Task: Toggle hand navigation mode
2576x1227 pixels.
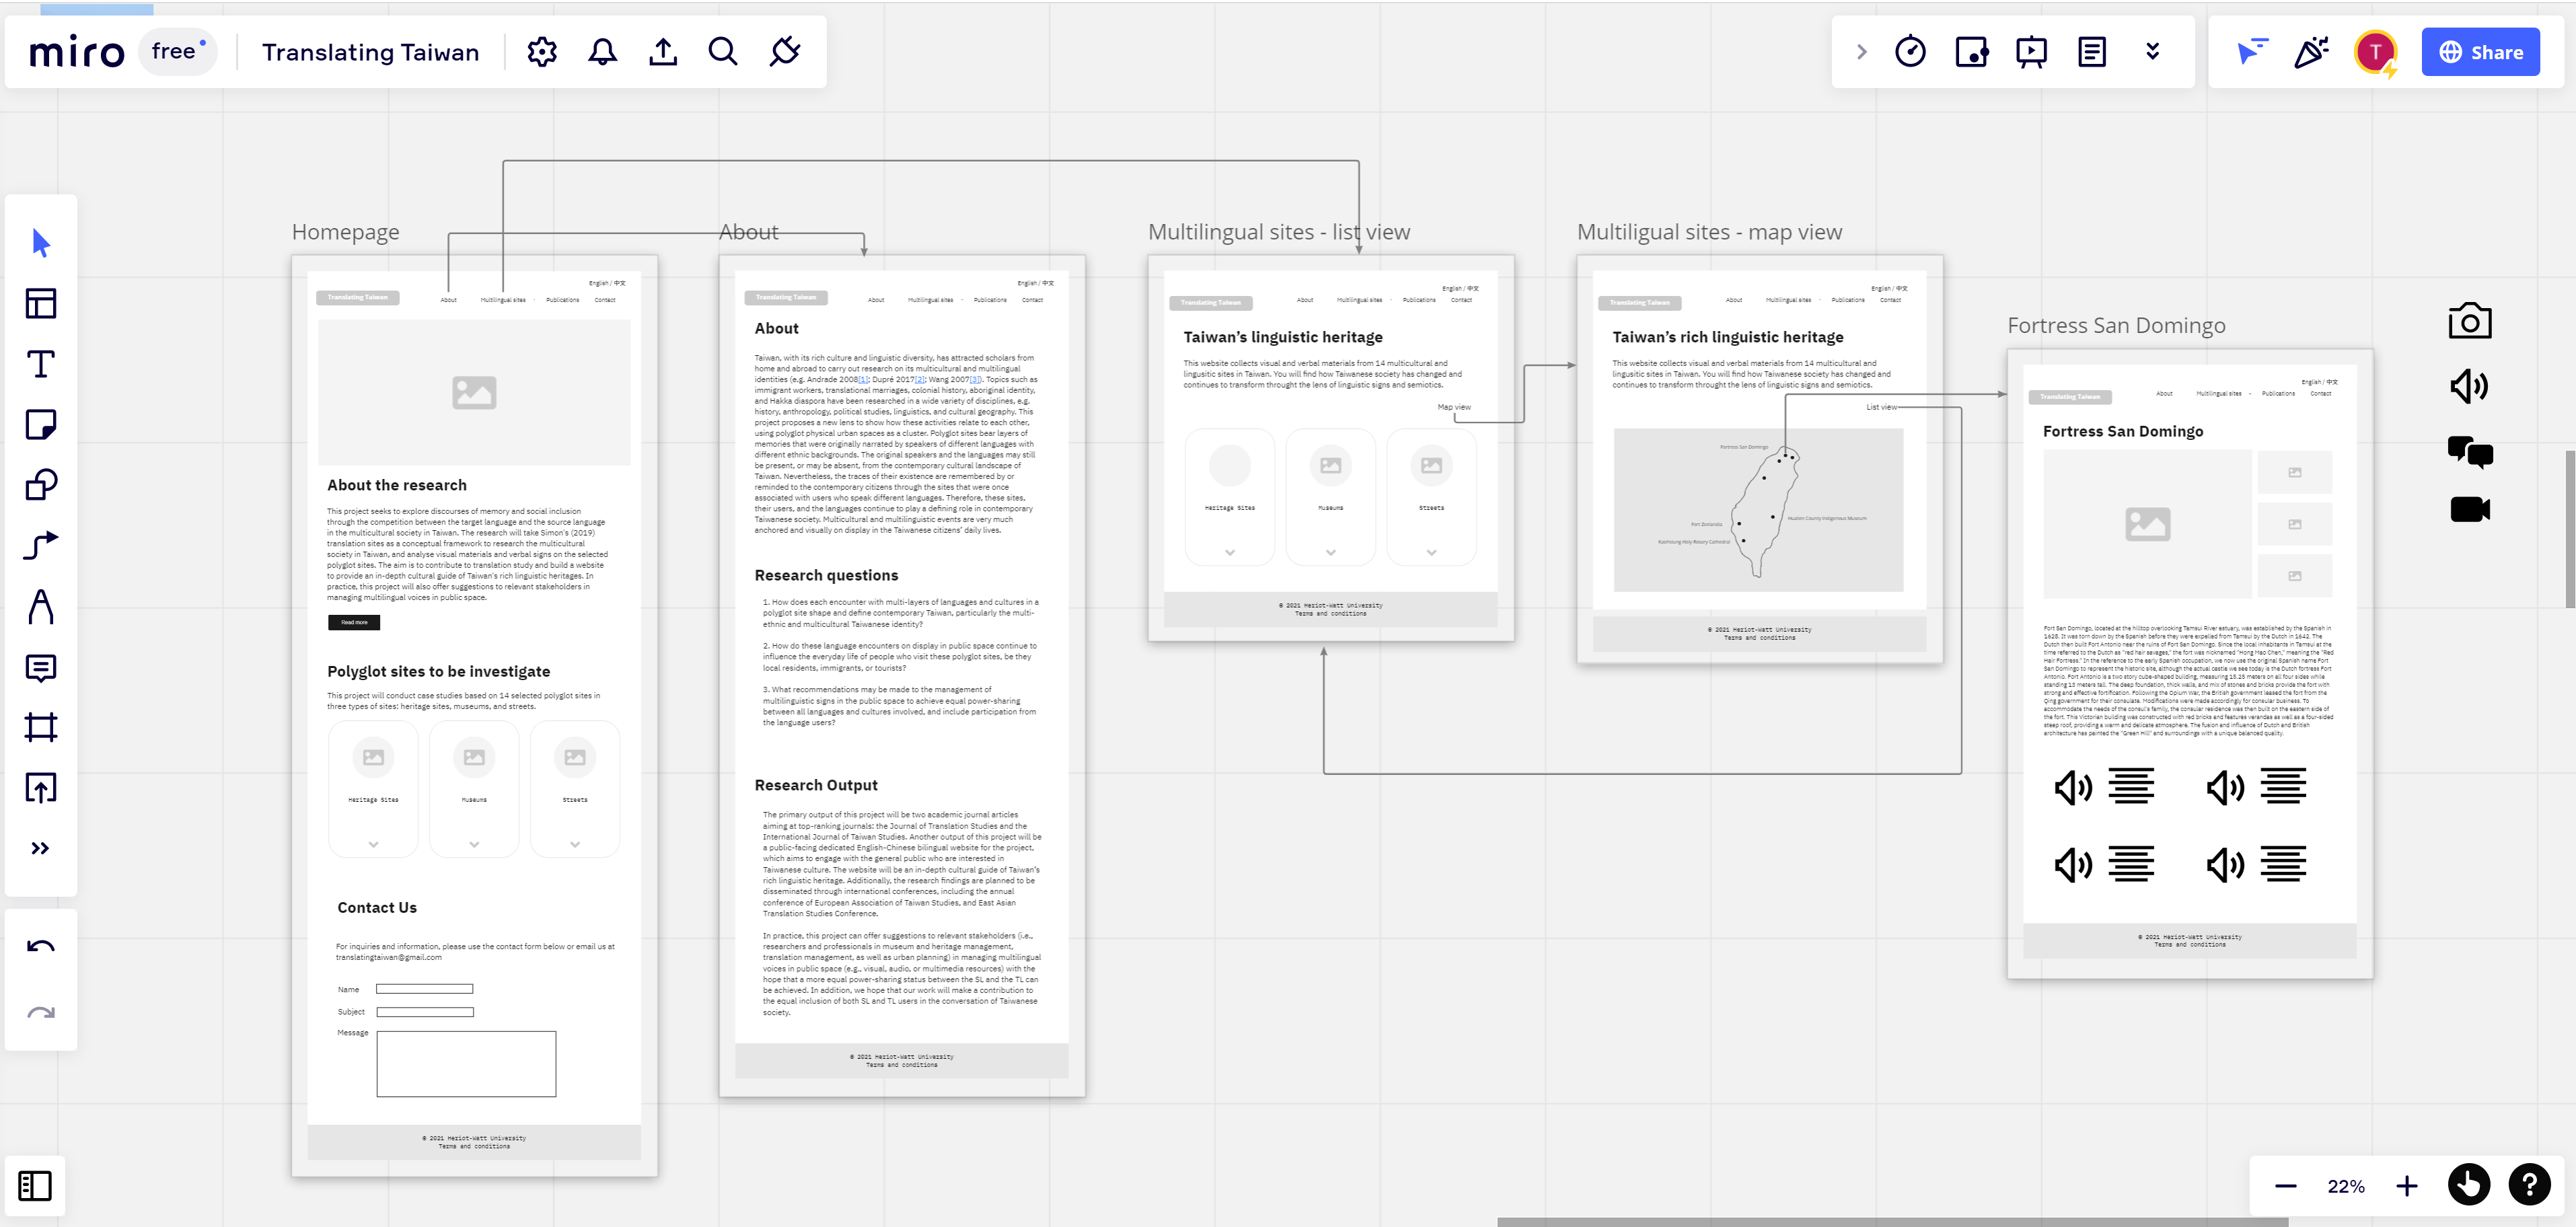Action: [2468, 1186]
